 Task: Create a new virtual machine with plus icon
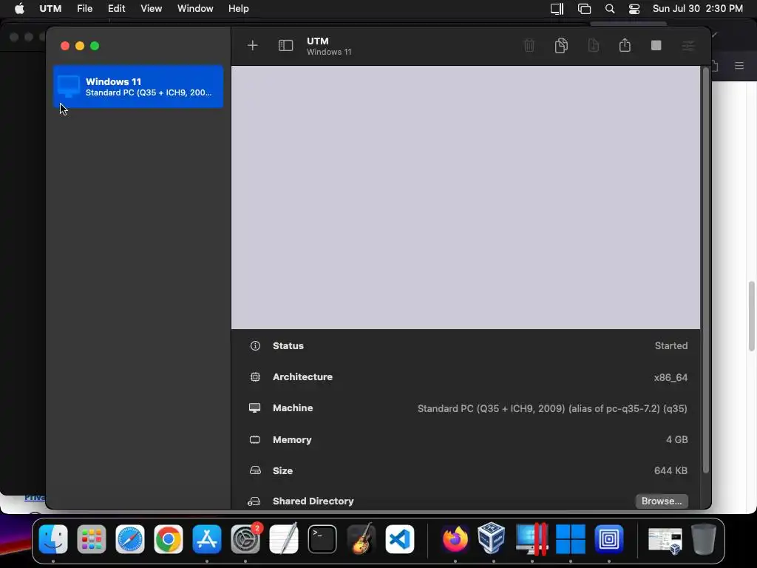tap(253, 45)
